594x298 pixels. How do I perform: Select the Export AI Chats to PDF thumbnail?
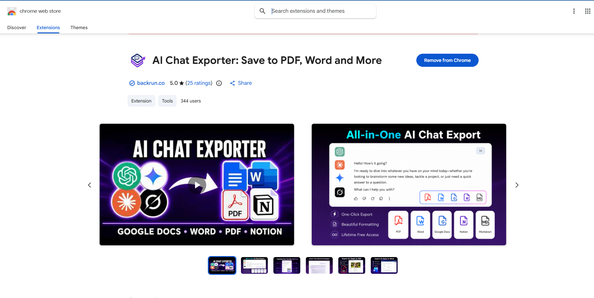point(352,265)
